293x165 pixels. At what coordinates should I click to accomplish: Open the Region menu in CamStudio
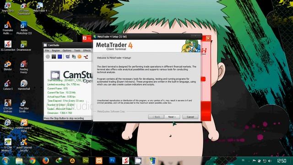coord(56,50)
